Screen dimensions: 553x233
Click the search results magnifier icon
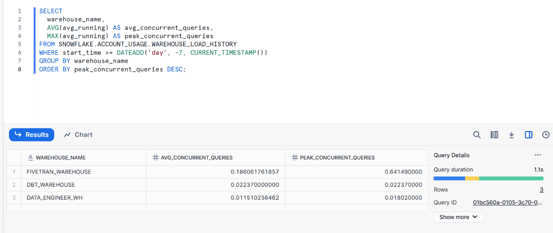coord(477,135)
